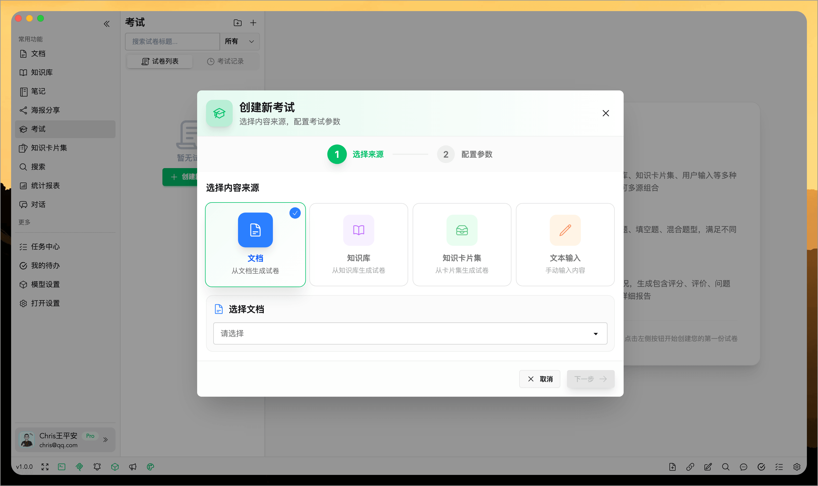This screenshot has width=818, height=486.
Task: Open 统计报表 from the sidebar
Action: 45,186
